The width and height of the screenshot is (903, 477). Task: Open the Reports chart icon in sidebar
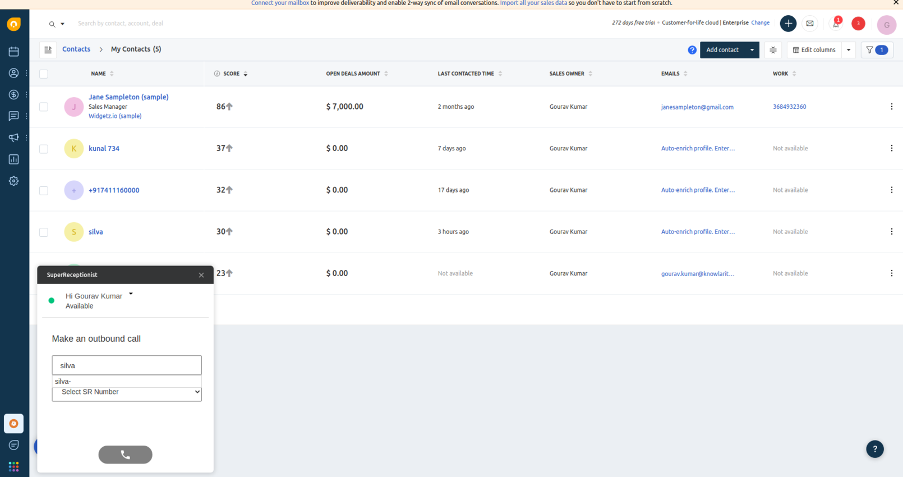point(13,159)
